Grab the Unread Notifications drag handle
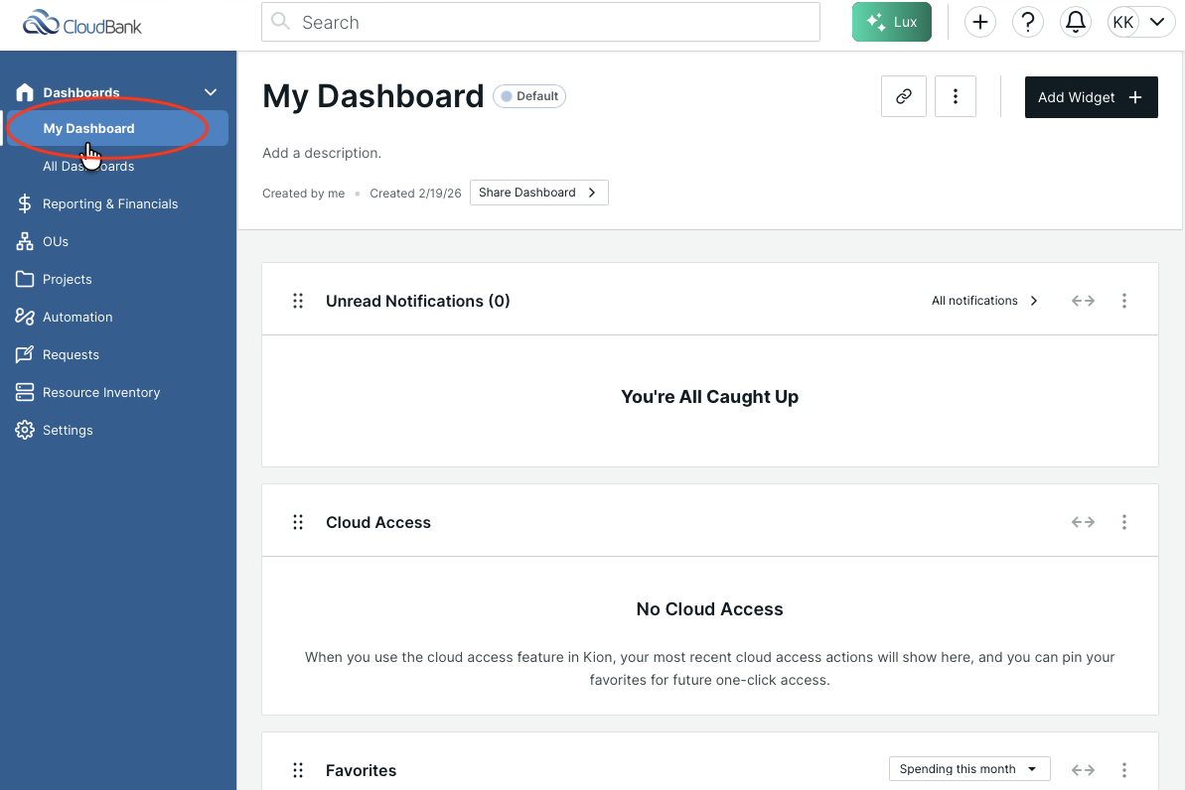 tap(298, 301)
